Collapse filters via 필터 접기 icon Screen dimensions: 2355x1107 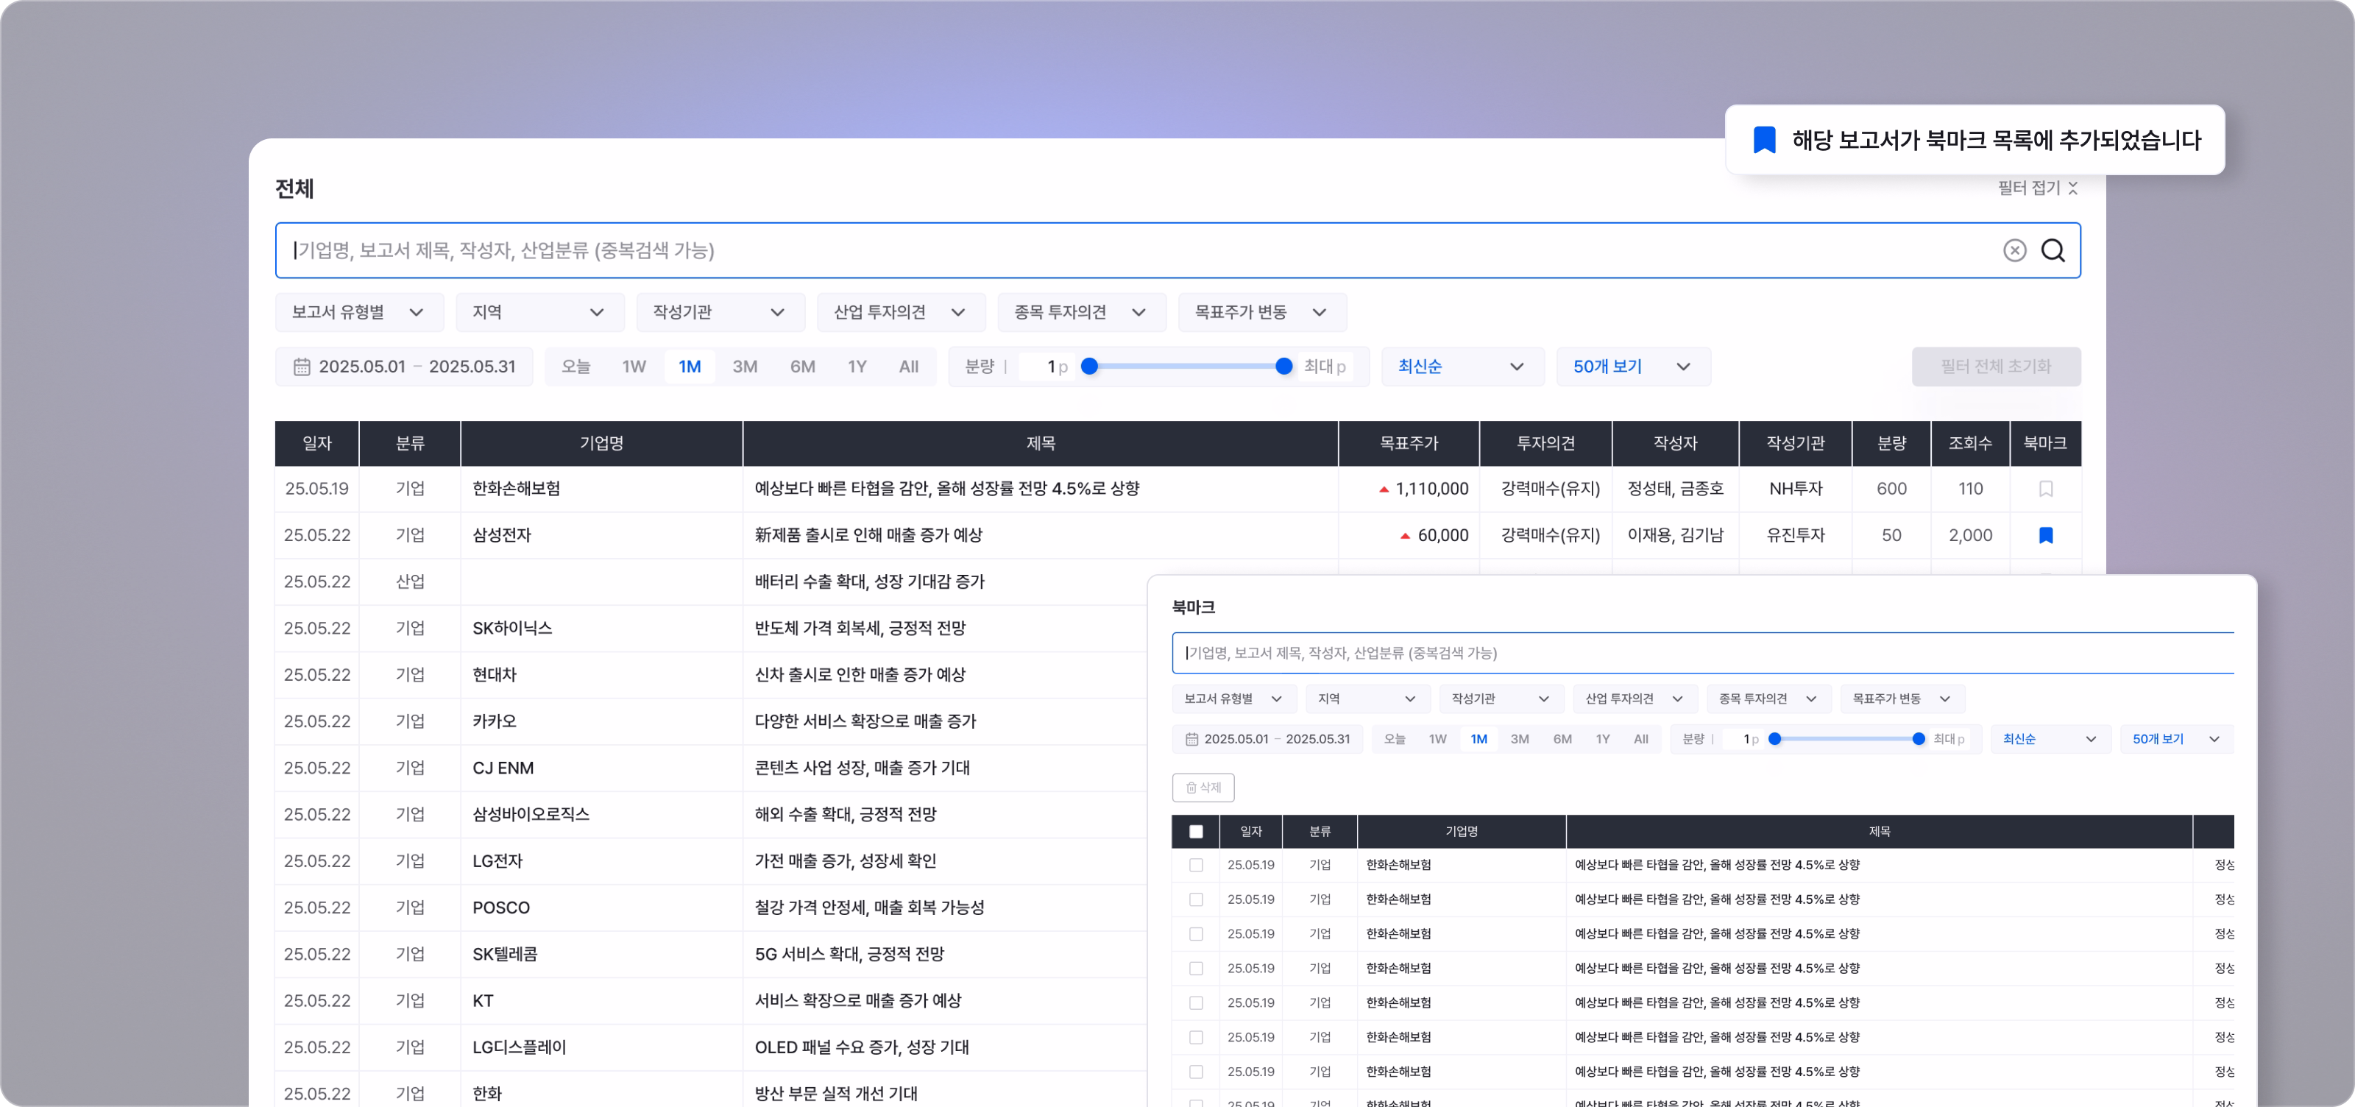(x=2072, y=188)
